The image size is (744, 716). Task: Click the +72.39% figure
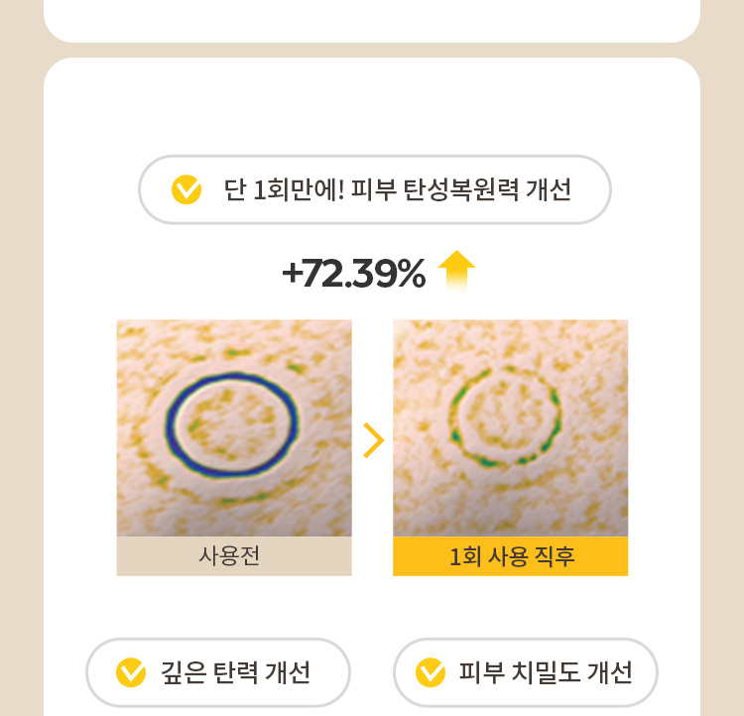(x=353, y=275)
